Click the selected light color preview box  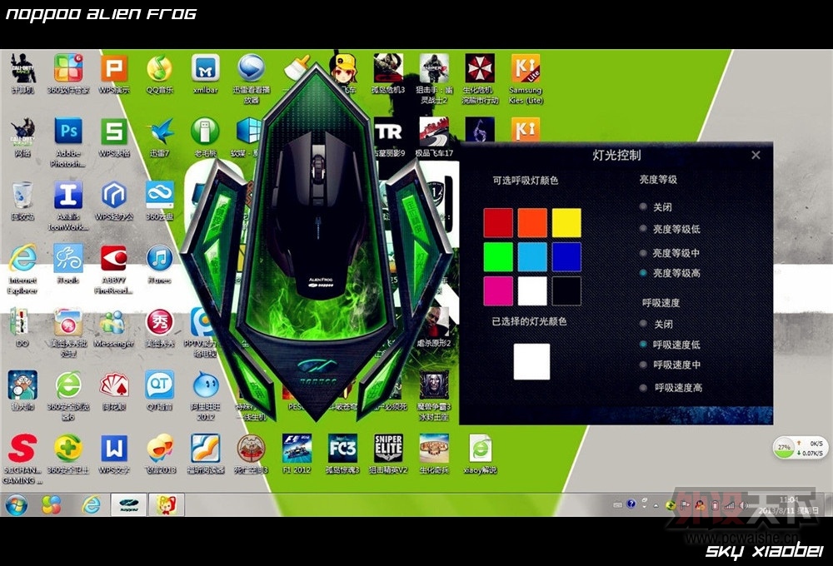[531, 361]
